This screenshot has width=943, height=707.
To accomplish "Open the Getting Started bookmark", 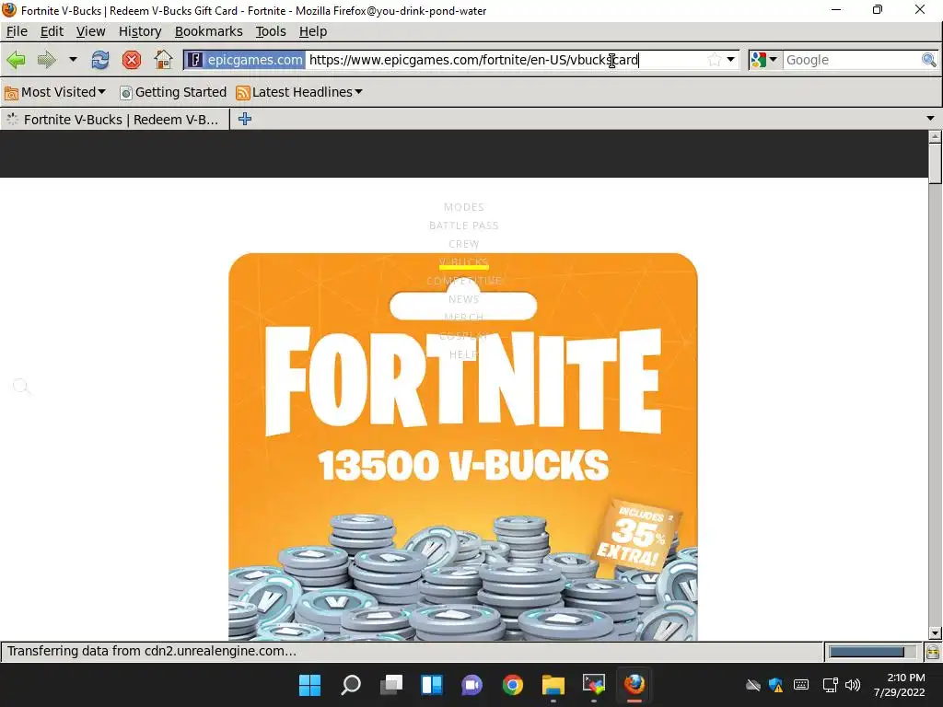I will 173,92.
